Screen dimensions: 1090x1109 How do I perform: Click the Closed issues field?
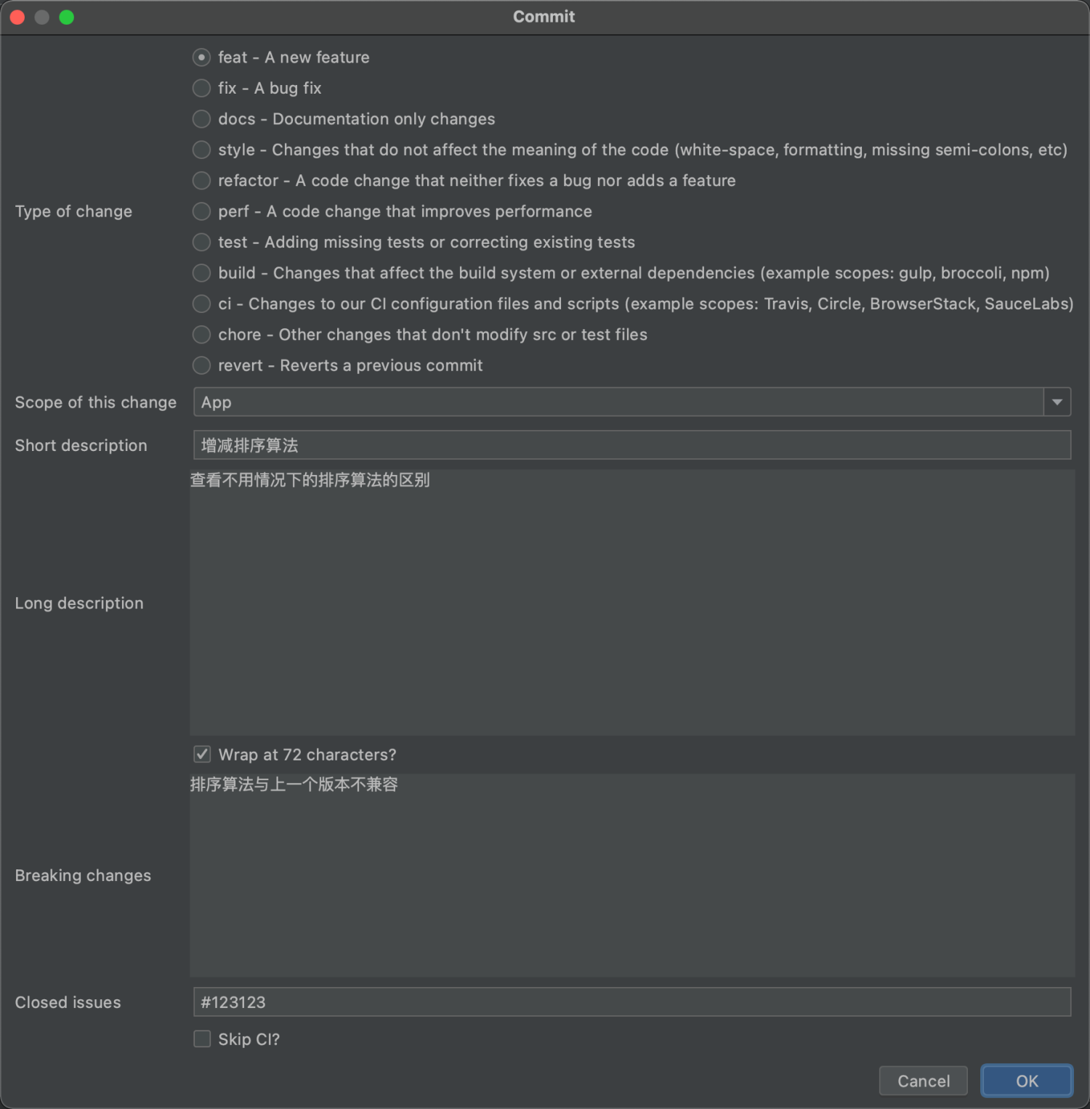(x=631, y=1002)
